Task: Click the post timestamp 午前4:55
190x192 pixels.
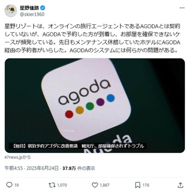Action: point(14,168)
